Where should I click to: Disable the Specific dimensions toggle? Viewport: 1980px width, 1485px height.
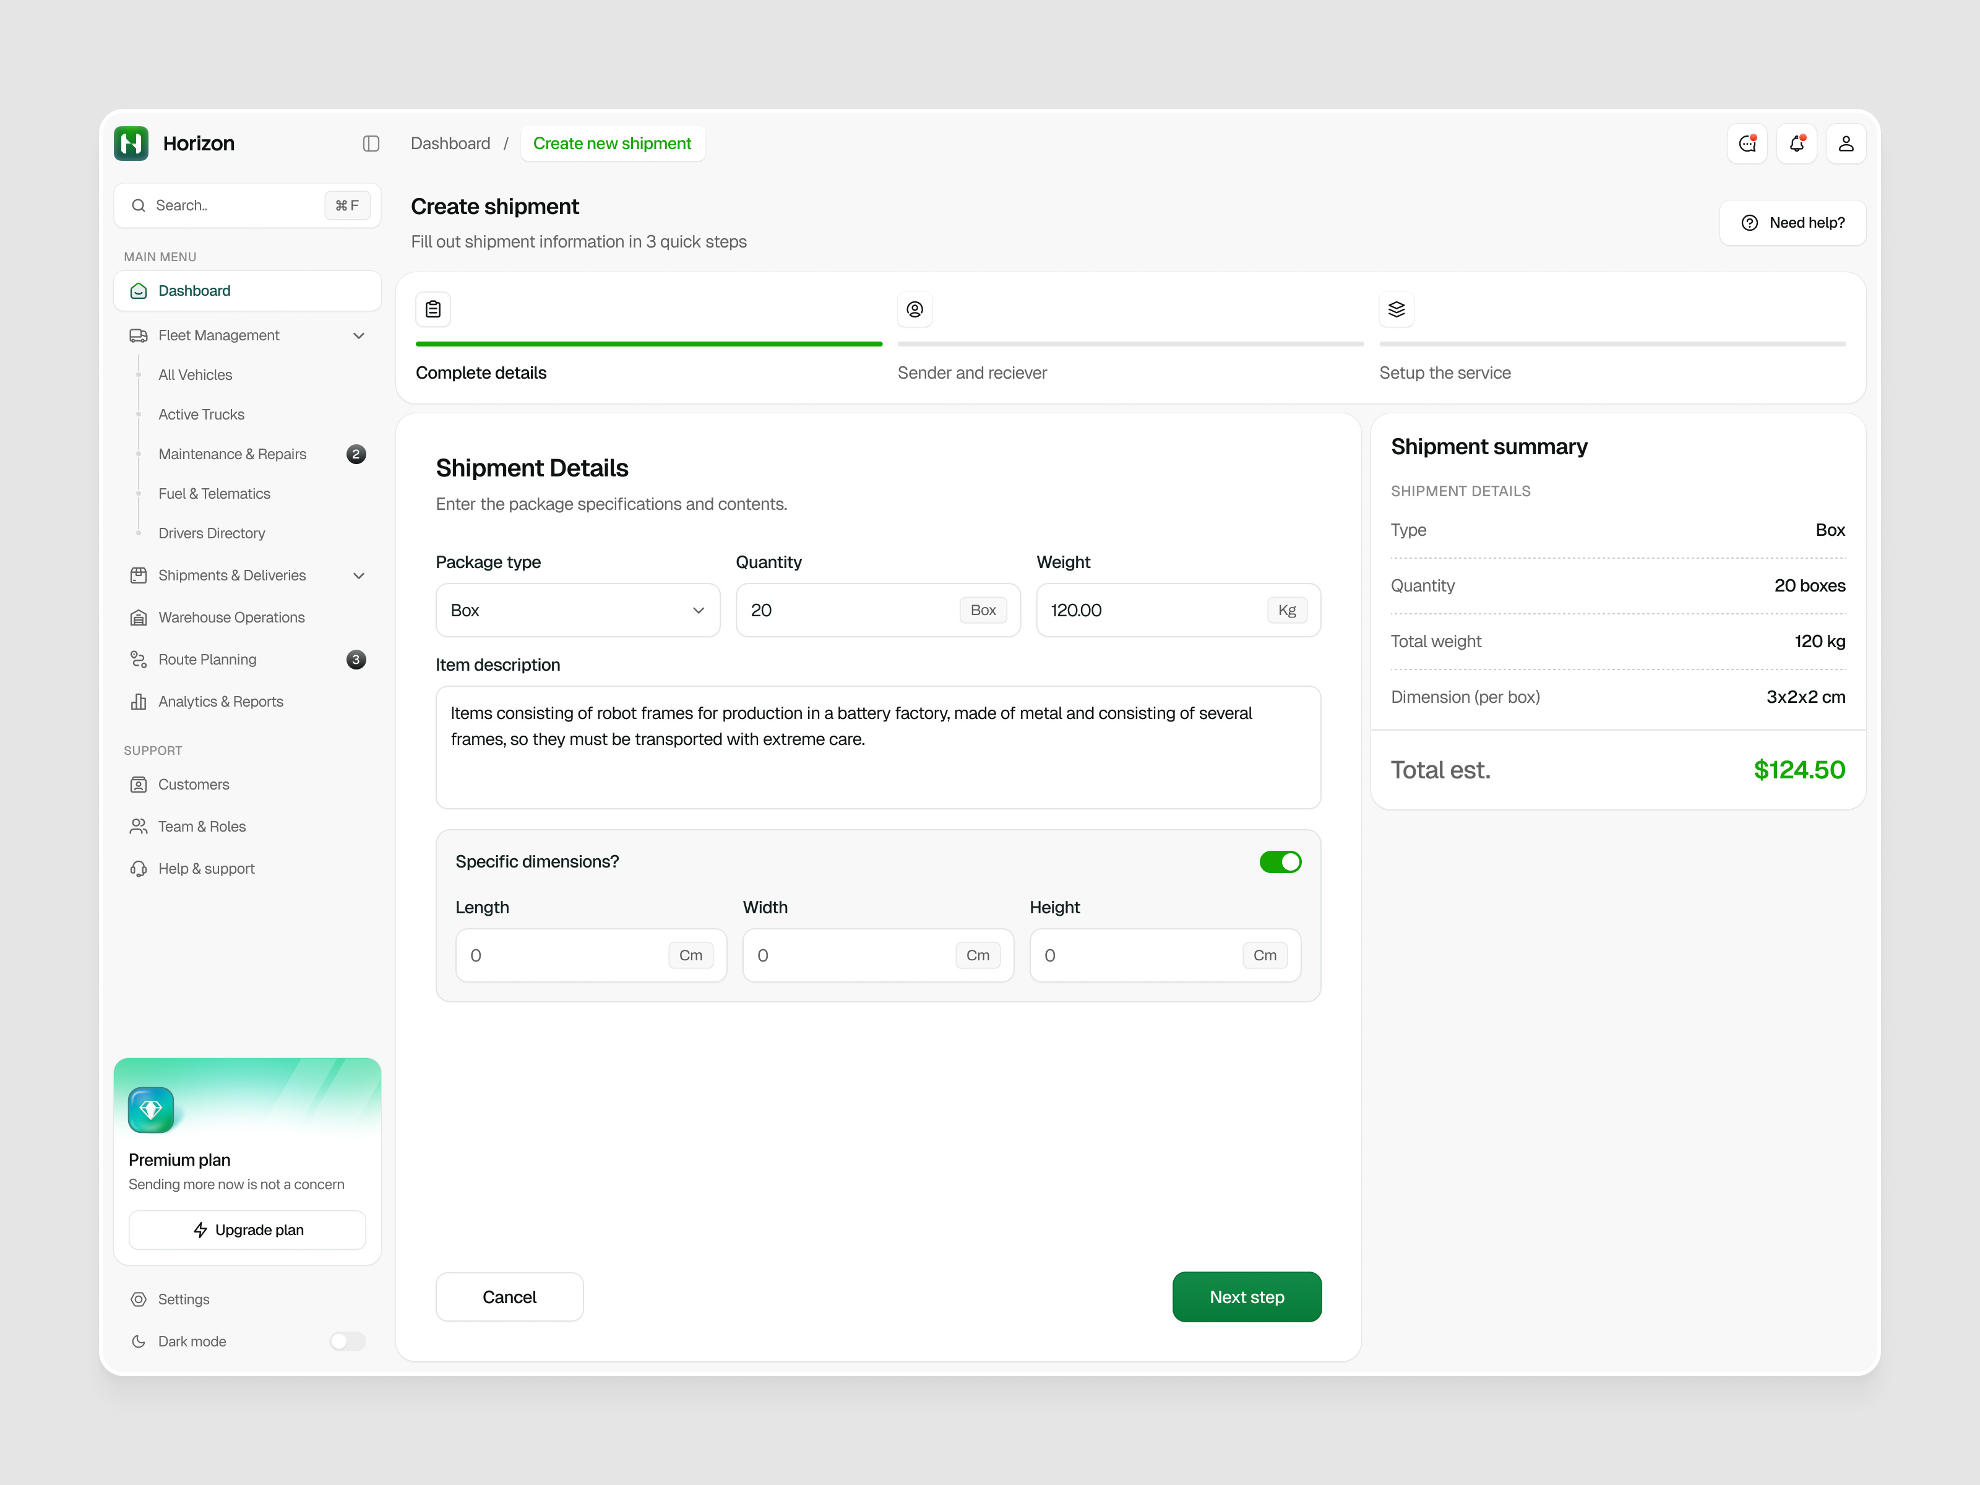[x=1281, y=861]
